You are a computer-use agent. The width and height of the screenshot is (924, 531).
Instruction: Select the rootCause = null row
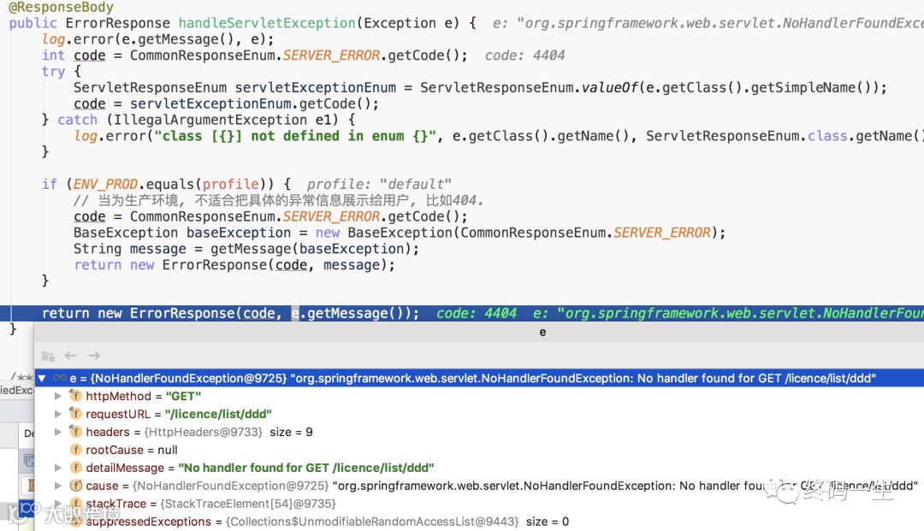click(x=479, y=450)
